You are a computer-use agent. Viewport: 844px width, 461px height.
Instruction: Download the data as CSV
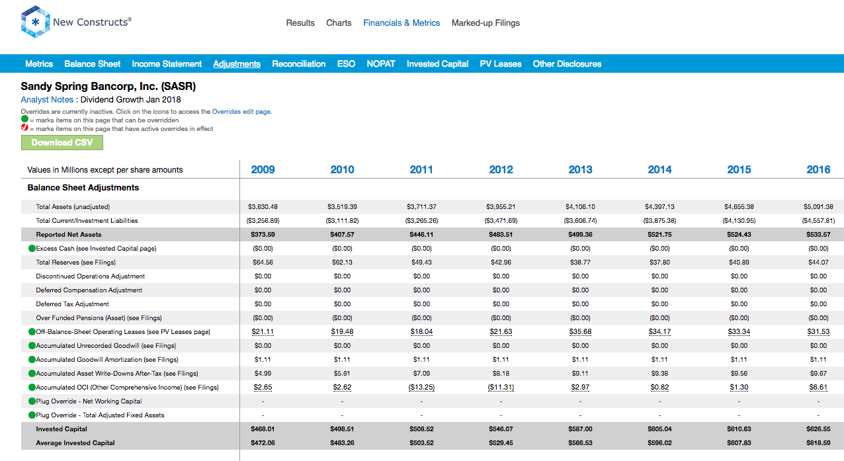pyautogui.click(x=62, y=142)
